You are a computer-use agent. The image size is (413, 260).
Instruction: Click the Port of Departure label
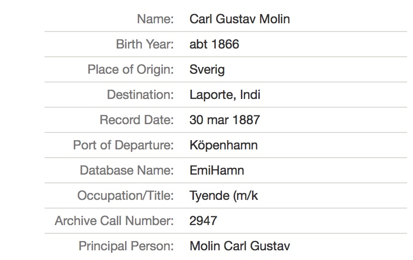123,145
